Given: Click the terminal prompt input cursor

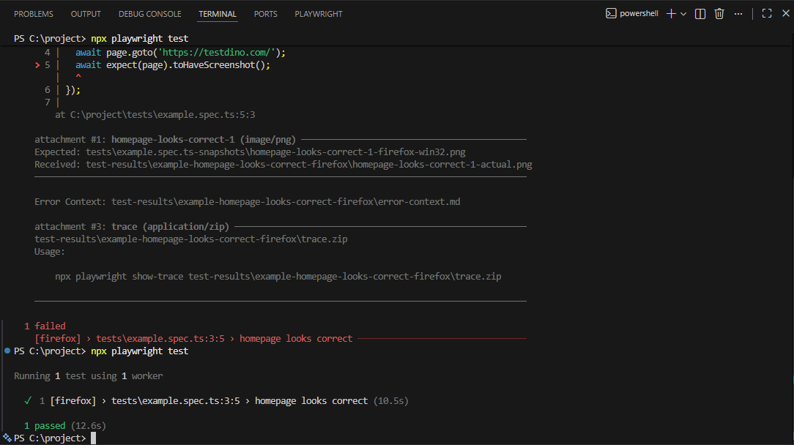Looking at the screenshot, I should [x=93, y=438].
